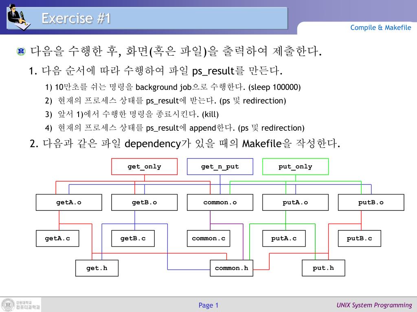Viewport: 417px width, 312px height.
Task: Select the common.o node
Action: [220, 202]
